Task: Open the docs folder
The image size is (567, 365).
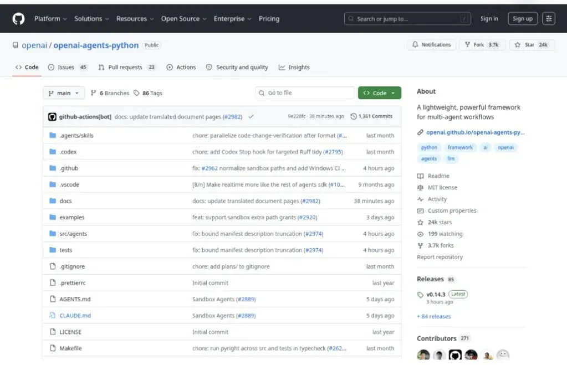Action: pos(65,201)
